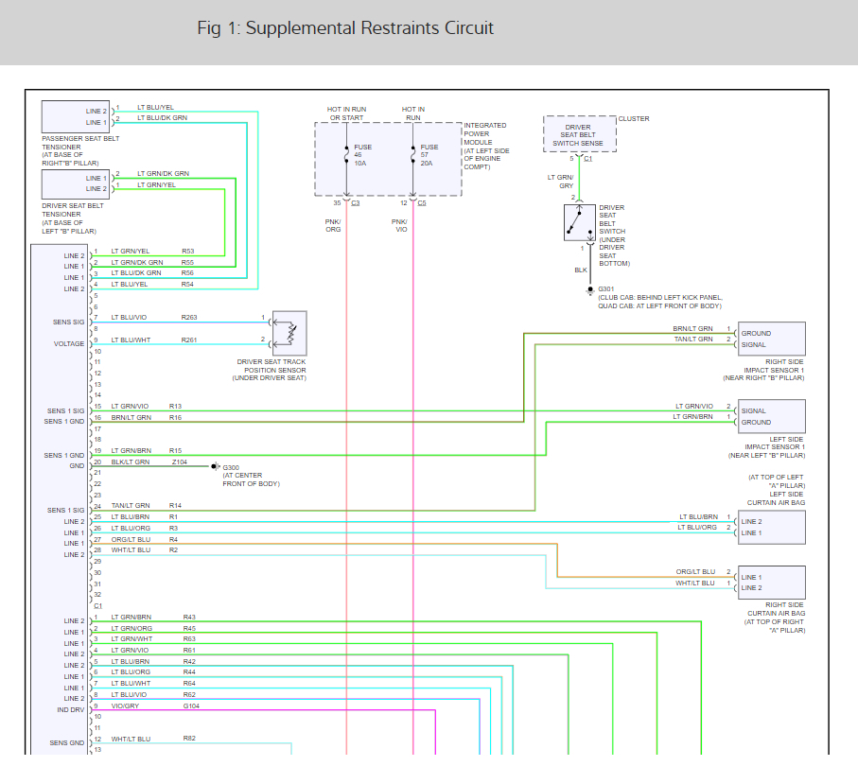Click the 'C5' connector label

[422, 203]
